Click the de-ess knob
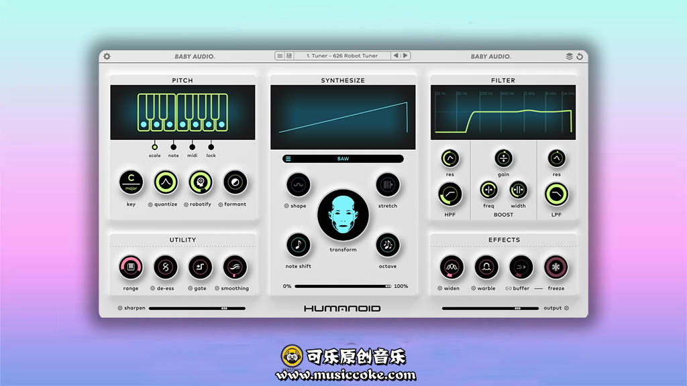687x386 pixels. tap(166, 267)
